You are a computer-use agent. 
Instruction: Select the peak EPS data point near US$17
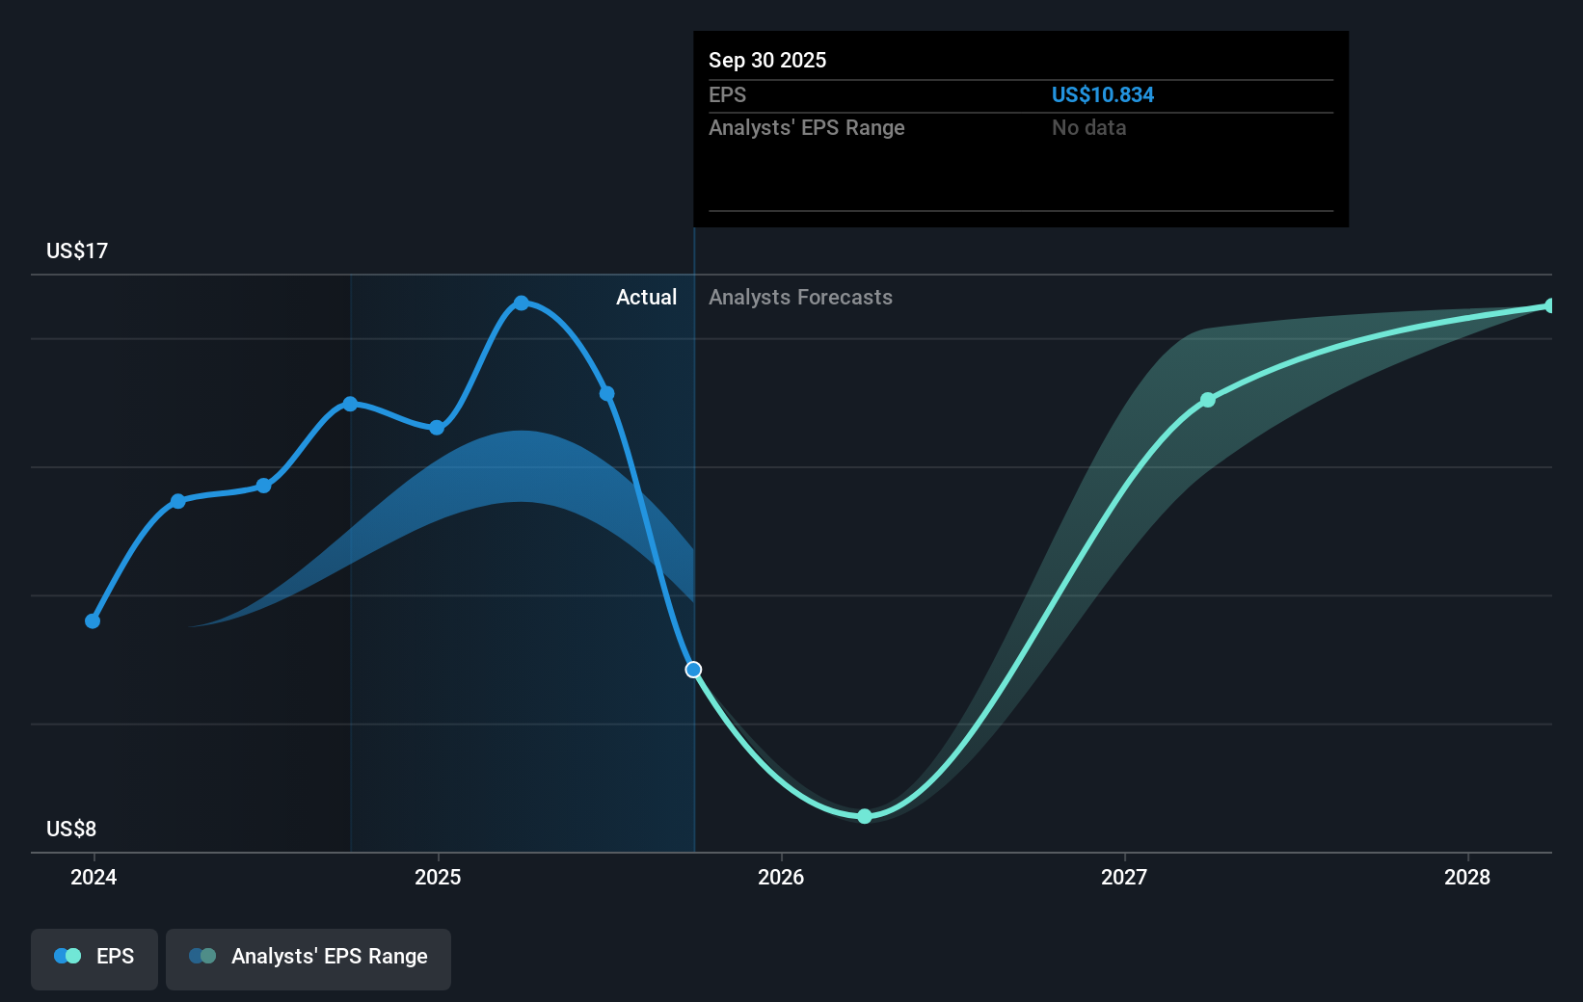tap(522, 303)
